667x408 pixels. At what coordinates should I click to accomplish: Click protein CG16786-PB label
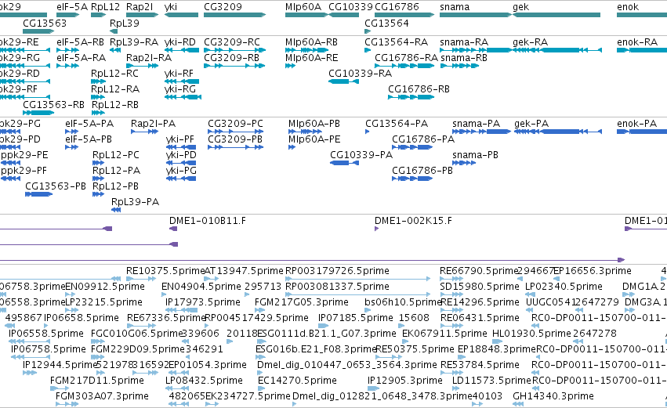422,171
